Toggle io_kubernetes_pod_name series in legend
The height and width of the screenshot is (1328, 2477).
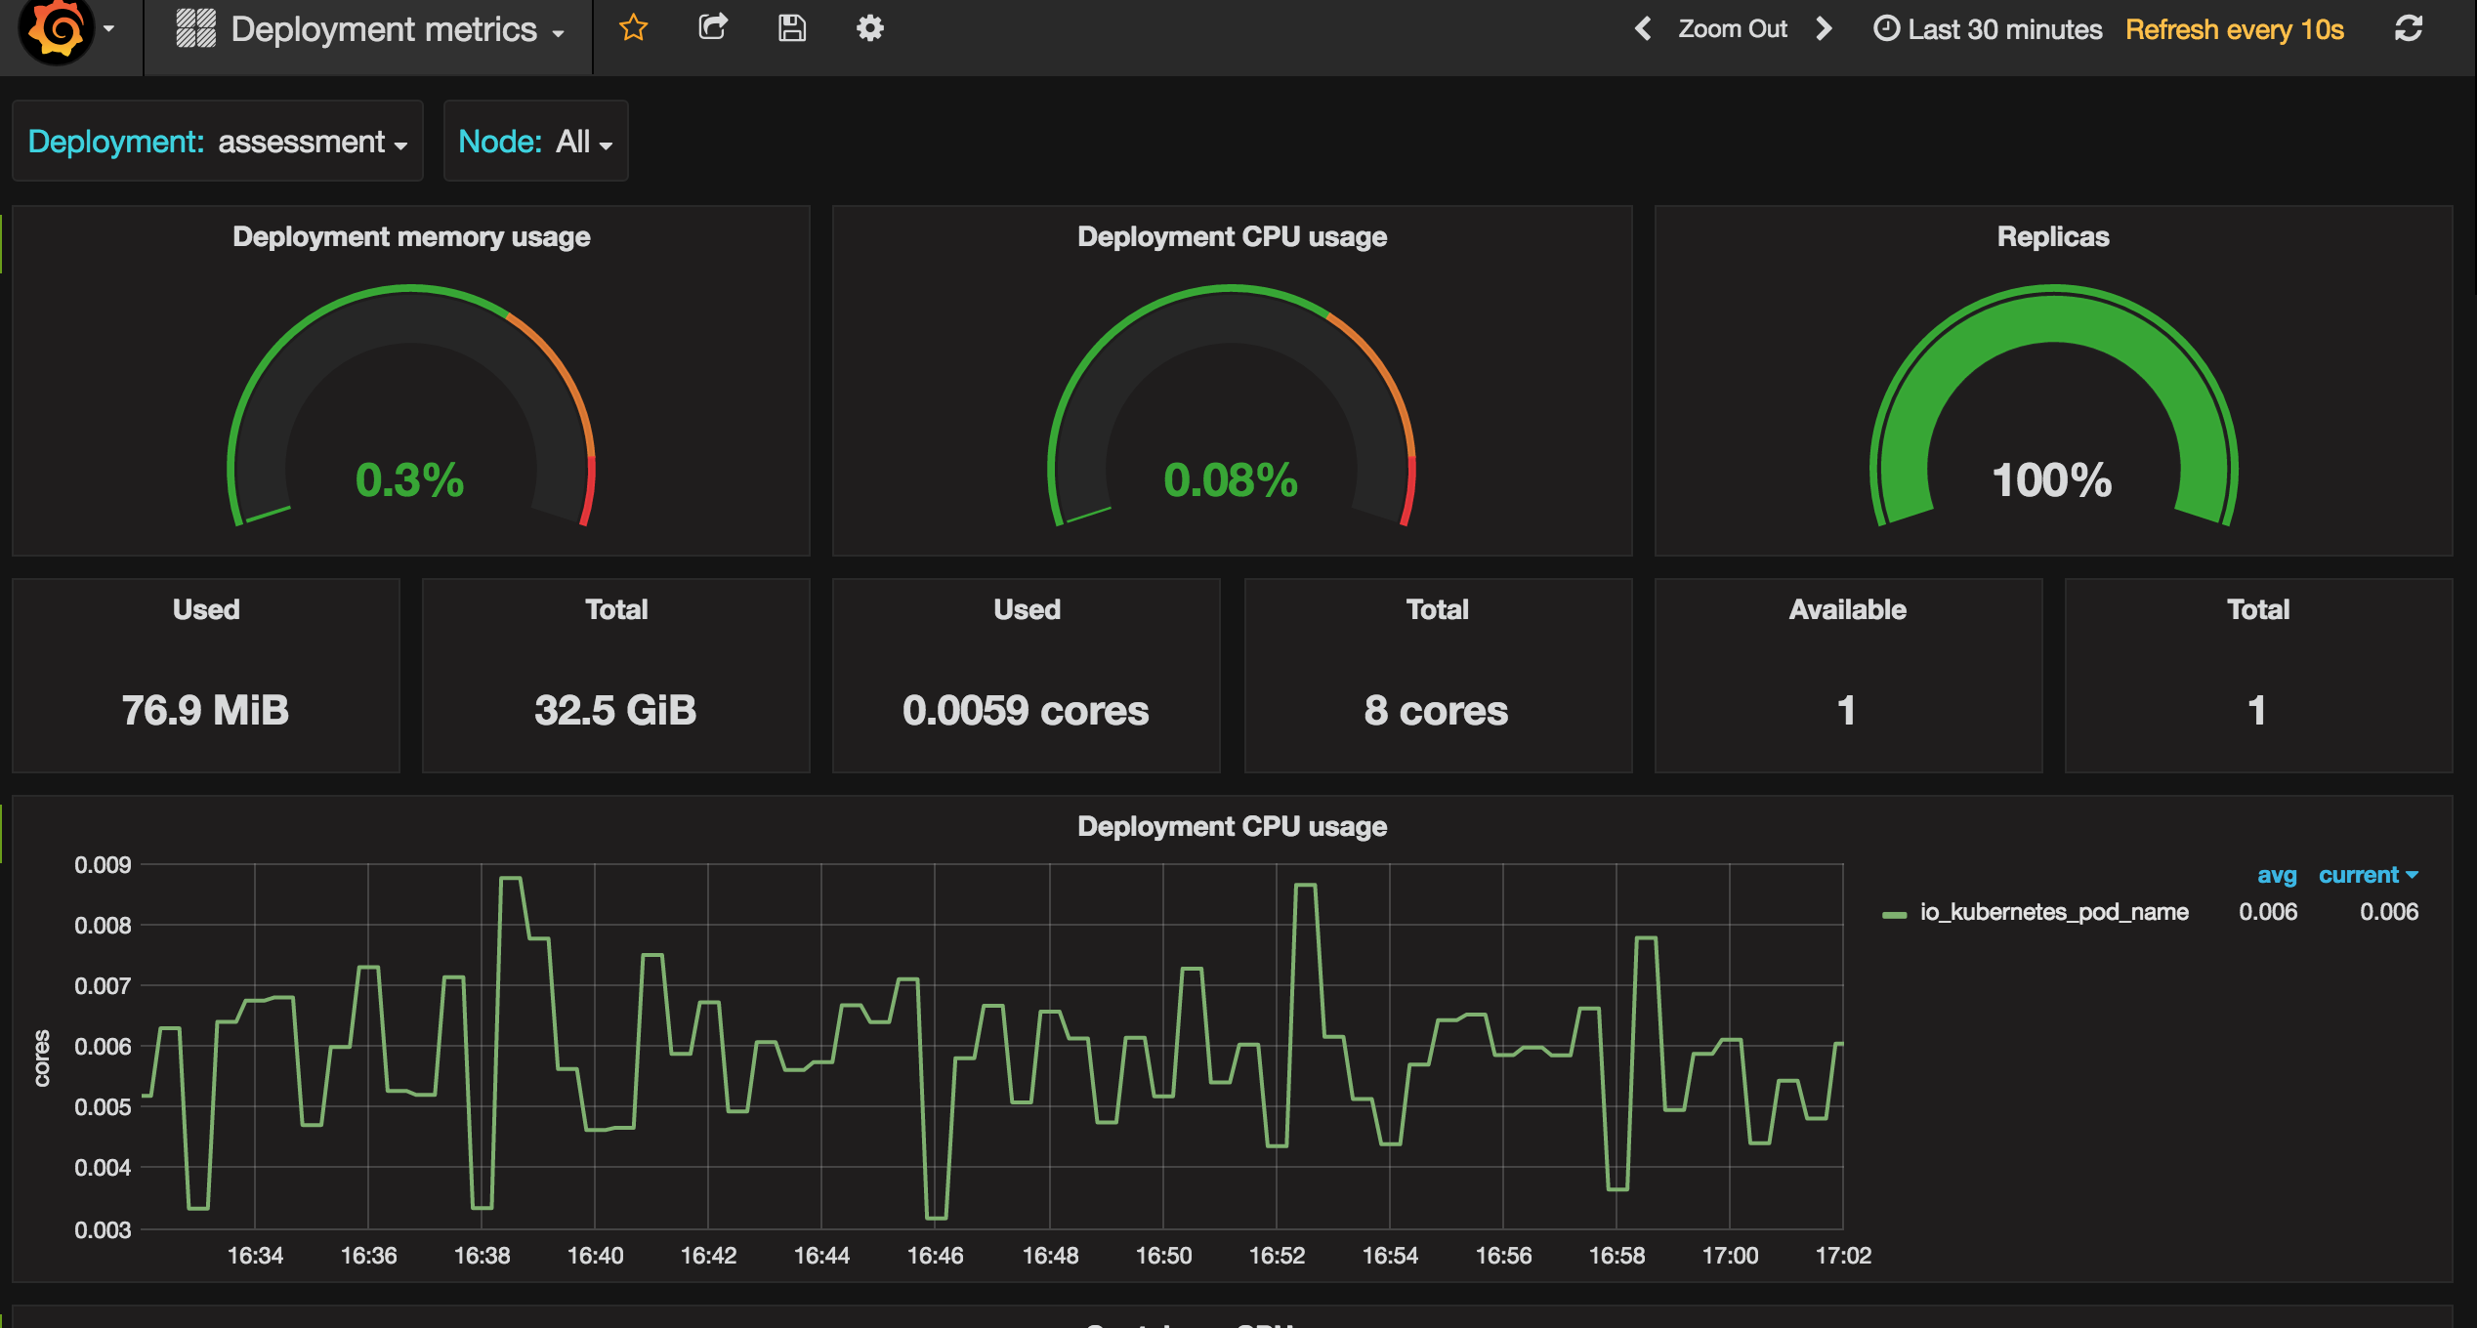click(x=2053, y=912)
